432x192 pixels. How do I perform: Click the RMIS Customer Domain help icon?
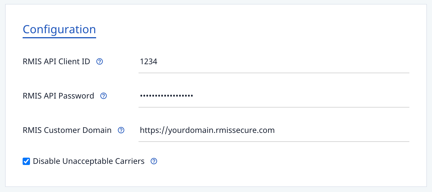121,130
